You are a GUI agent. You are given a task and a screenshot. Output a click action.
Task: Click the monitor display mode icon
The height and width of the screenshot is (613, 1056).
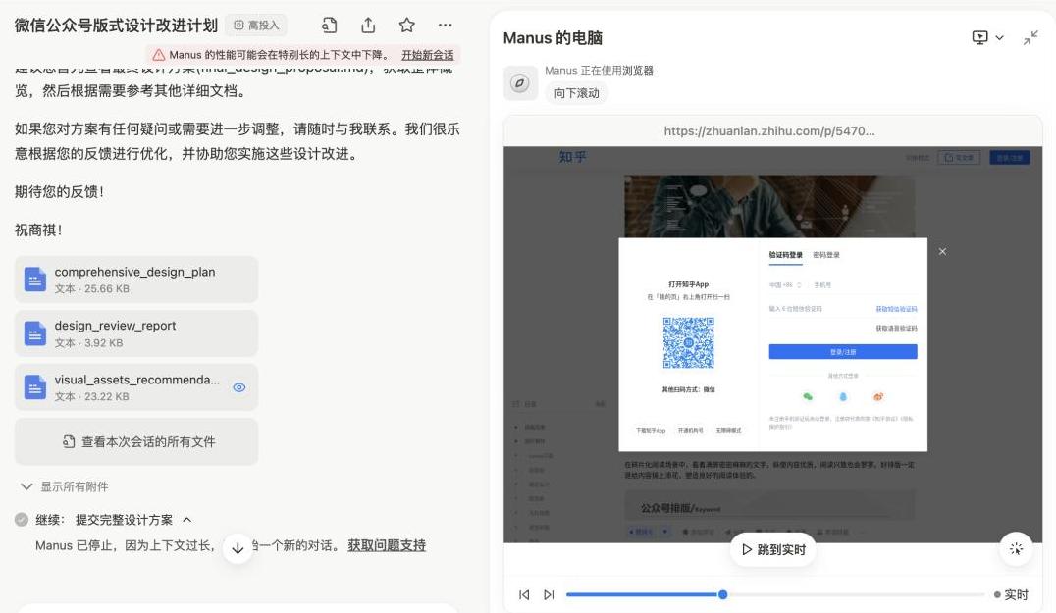pyautogui.click(x=979, y=37)
